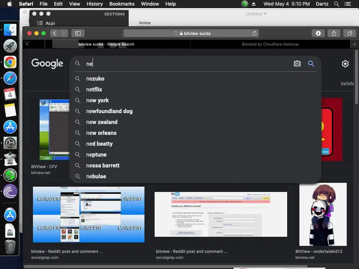This screenshot has height=269, width=359.
Task: Click the Google logo
Action: 47,63
